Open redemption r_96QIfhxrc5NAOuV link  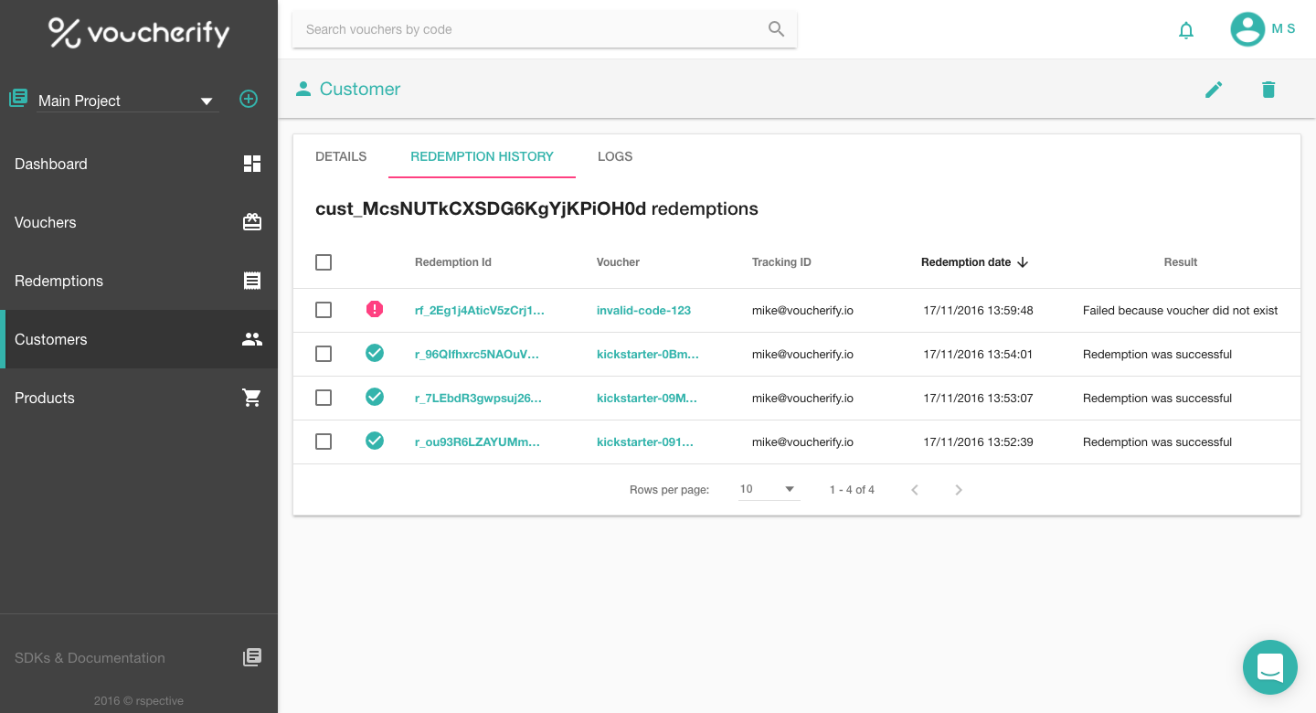[476, 354]
